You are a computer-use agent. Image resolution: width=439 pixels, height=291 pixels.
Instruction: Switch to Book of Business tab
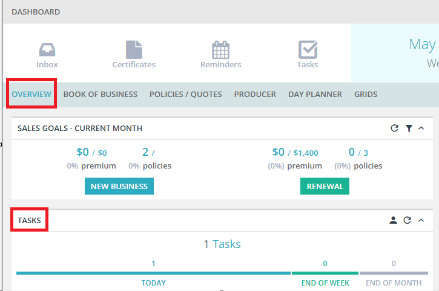pos(101,94)
